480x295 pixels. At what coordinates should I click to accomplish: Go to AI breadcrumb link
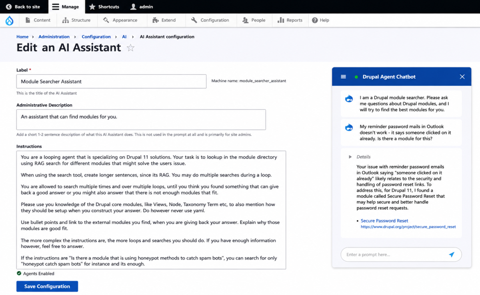point(124,37)
